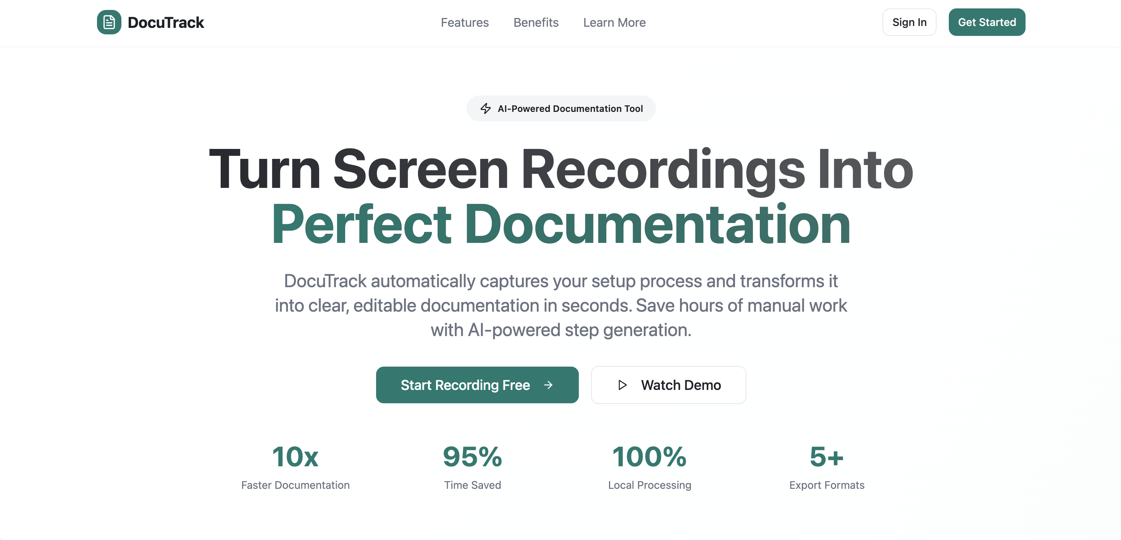This screenshot has height=540, width=1121.
Task: Click the Turn Screen Recordings Into heading
Action: (560, 169)
